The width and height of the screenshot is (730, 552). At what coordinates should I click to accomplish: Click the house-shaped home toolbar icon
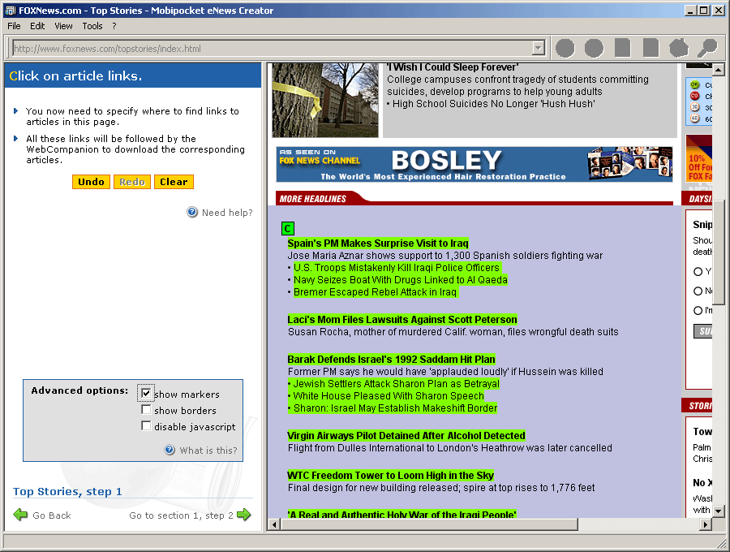tap(679, 48)
